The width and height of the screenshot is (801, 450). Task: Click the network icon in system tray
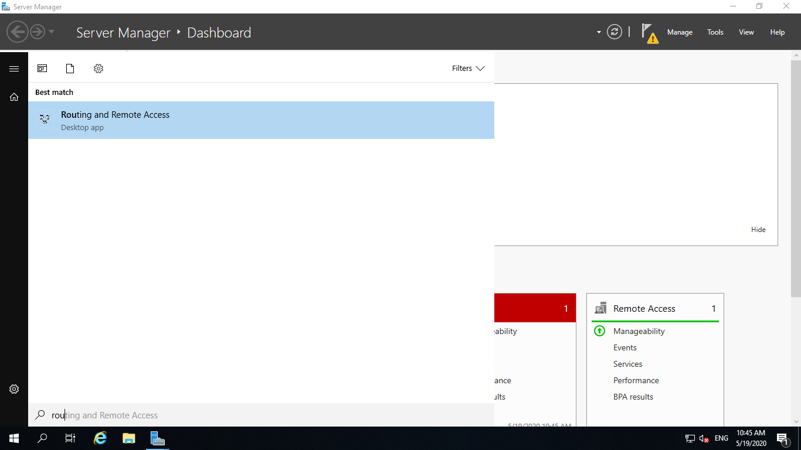coord(690,438)
